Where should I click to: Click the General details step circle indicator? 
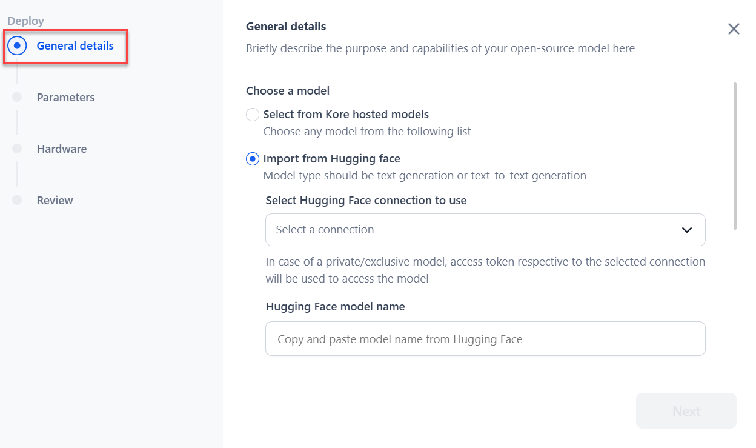pyautogui.click(x=17, y=45)
